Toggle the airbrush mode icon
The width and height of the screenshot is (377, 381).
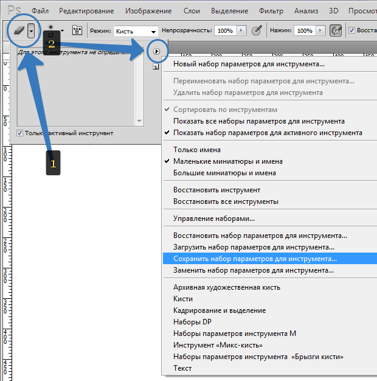point(336,30)
